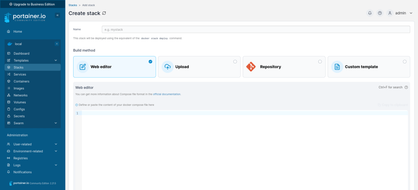The width and height of the screenshot is (418, 190).
Task: Open the Volumes sidebar item
Action: pyautogui.click(x=20, y=102)
